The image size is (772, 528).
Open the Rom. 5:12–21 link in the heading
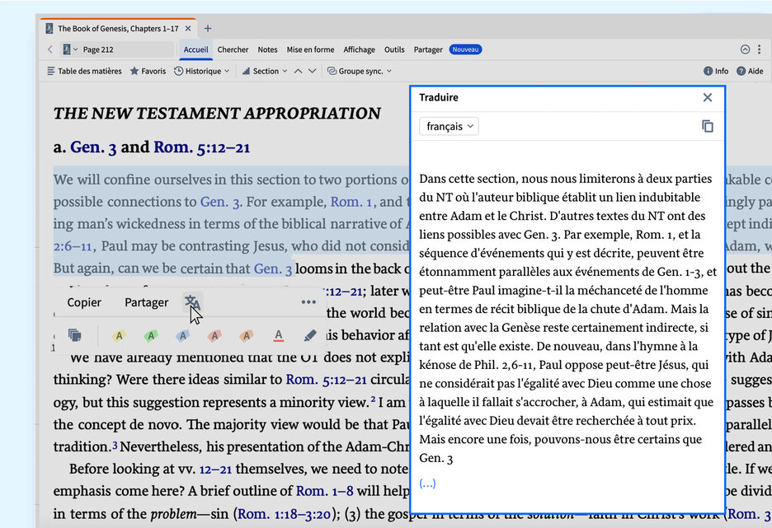pos(202,147)
